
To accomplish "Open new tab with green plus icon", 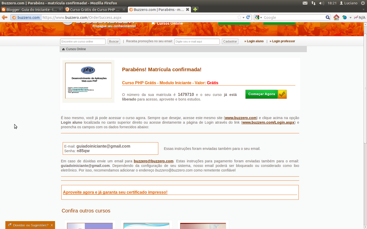I will [x=195, y=9].
